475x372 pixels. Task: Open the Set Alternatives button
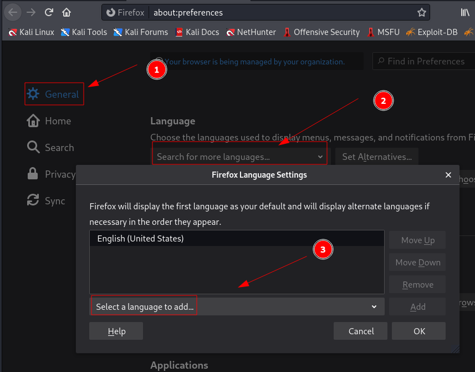tap(377, 157)
